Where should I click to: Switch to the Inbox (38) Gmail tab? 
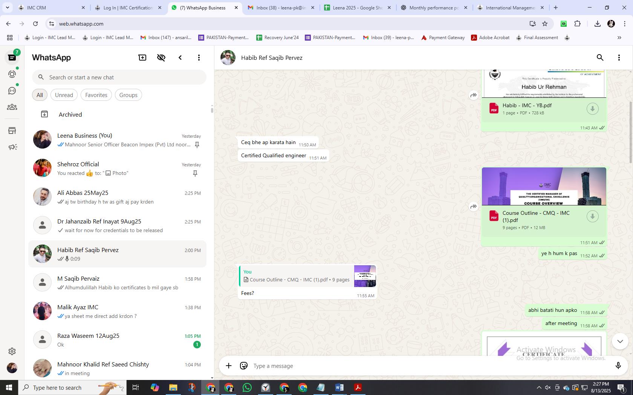[281, 8]
